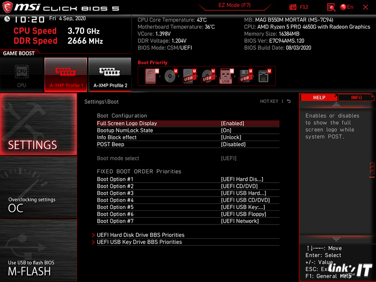Click the MSI dragon shield logo
Screen dimensions: 376x282
8,7
